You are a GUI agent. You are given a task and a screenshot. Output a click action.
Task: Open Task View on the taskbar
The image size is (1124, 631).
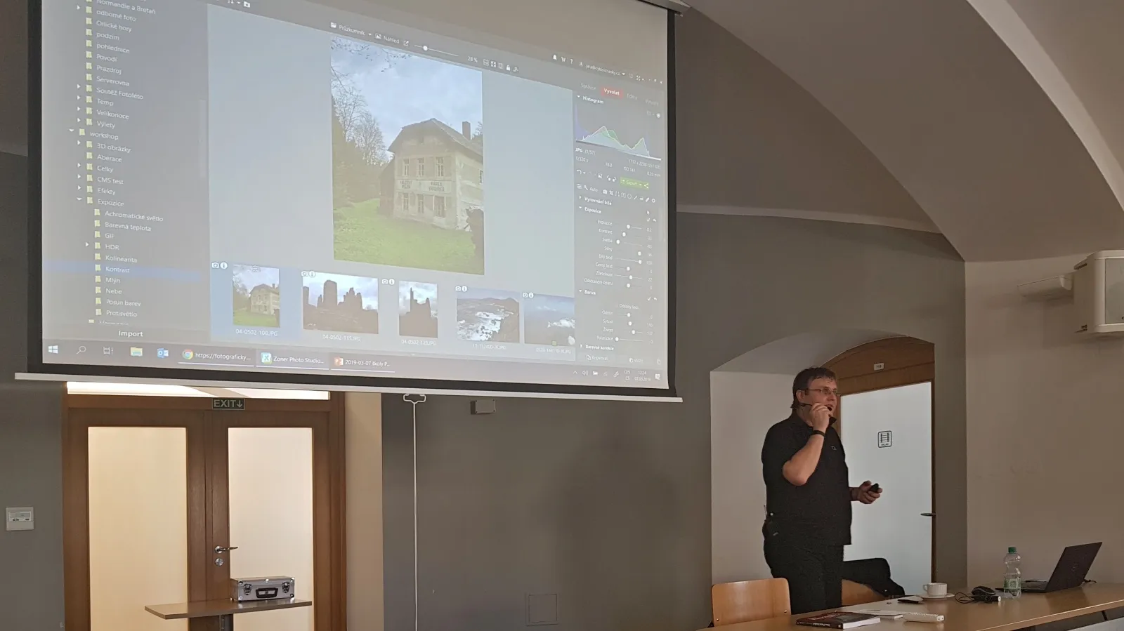pyautogui.click(x=108, y=350)
